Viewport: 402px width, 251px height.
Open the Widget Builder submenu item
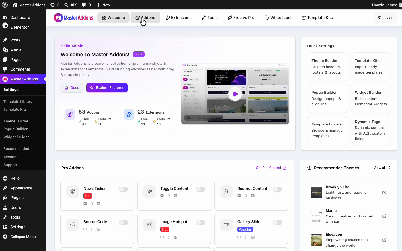pos(16,137)
